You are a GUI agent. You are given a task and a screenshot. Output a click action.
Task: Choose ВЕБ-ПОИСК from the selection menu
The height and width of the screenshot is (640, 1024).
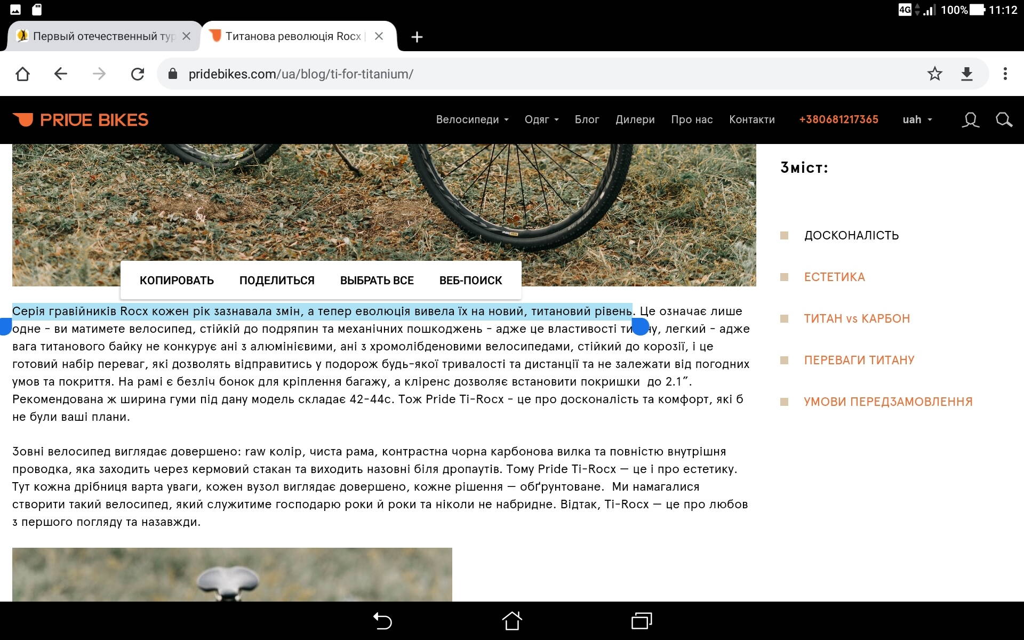(x=470, y=281)
